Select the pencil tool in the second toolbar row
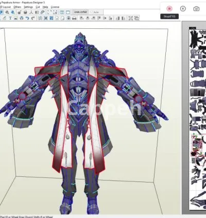Image resolution: width=206 pixels, height=218 pixels. tap(5, 18)
